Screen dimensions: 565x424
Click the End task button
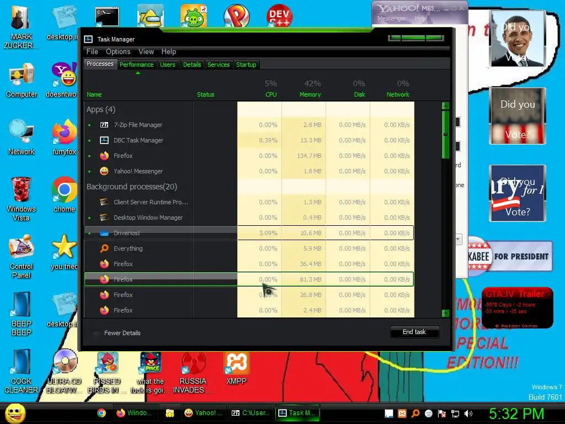coord(414,332)
